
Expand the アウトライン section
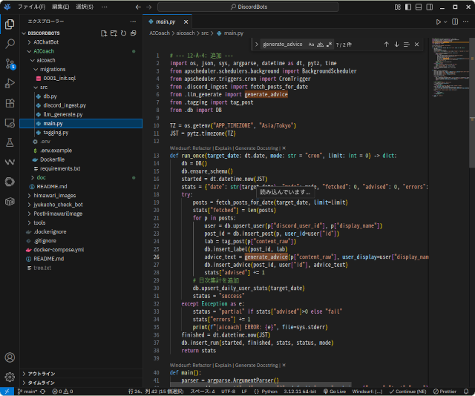coord(42,374)
